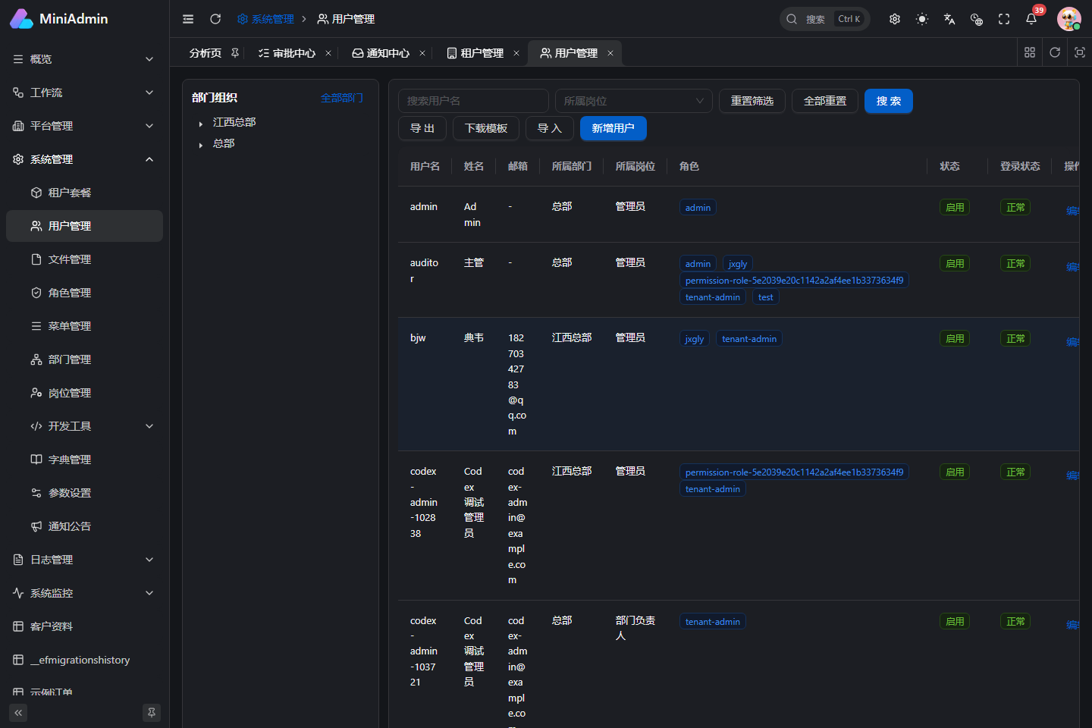Toggle the light/dark theme sun icon
The height and width of the screenshot is (728, 1092).
pos(922,19)
